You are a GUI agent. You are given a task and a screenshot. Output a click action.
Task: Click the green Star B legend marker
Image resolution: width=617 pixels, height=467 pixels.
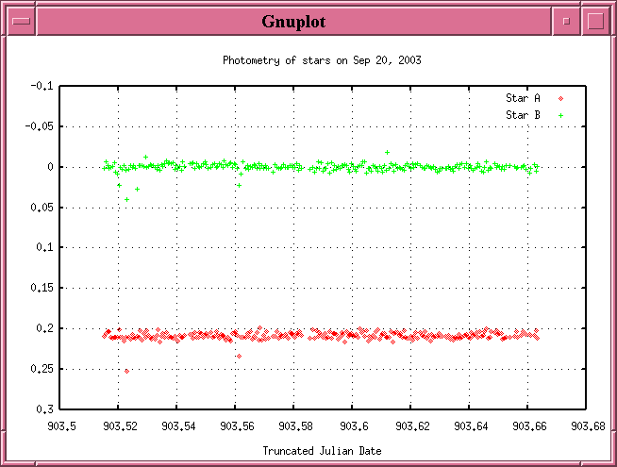pyautogui.click(x=560, y=115)
